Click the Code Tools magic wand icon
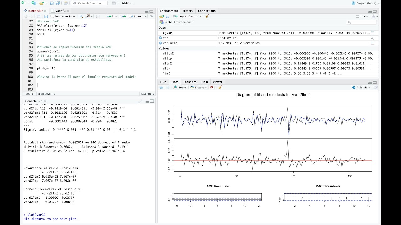The height and width of the screenshot is (225, 401). (88, 17)
